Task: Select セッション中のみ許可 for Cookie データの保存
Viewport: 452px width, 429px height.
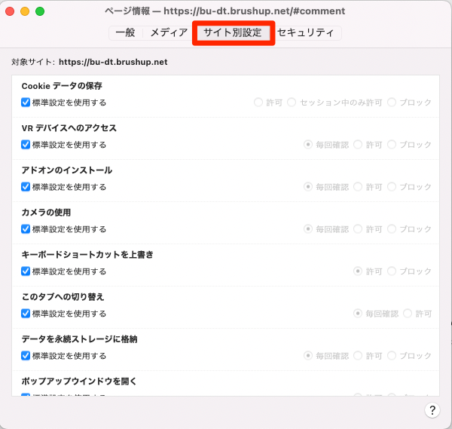Action: 292,103
